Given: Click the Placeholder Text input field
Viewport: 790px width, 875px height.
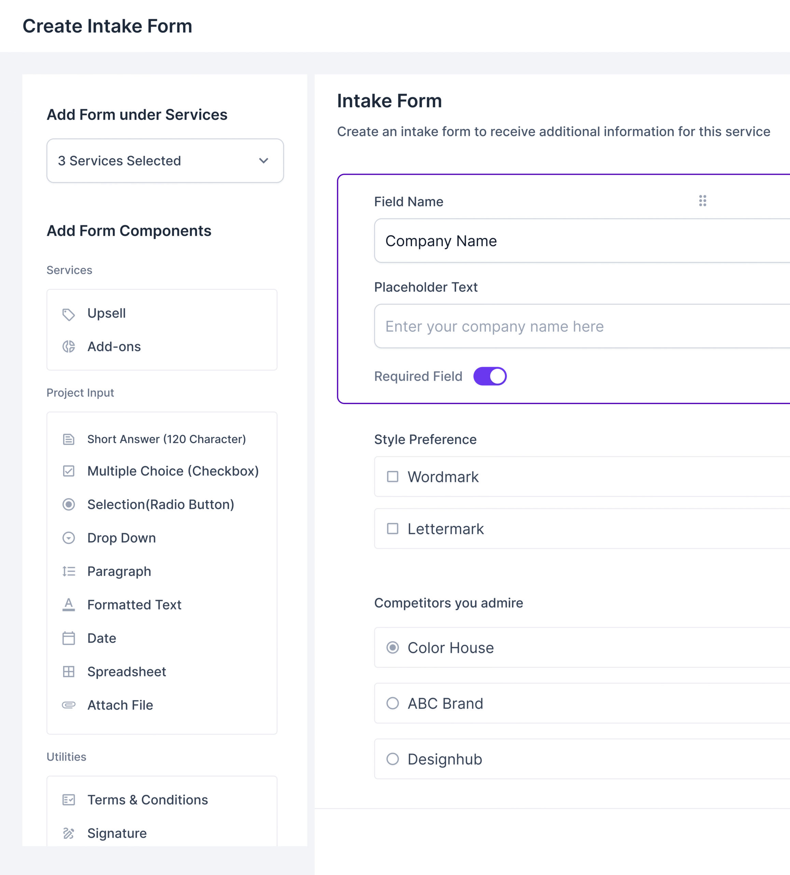Looking at the screenshot, I should pos(581,326).
